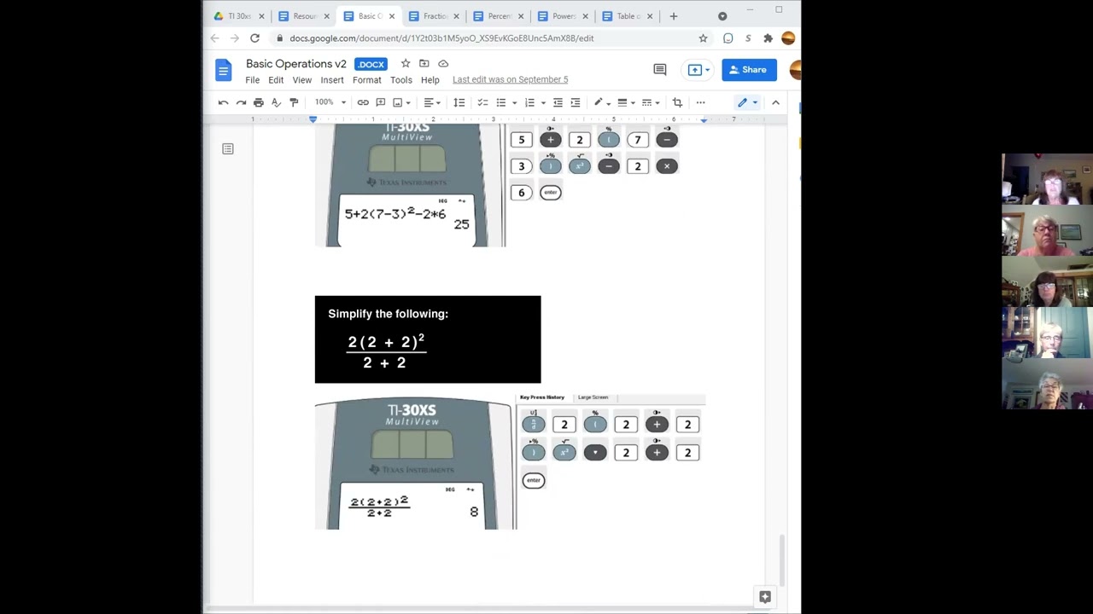Click the Bulleted list icon

tap(501, 102)
